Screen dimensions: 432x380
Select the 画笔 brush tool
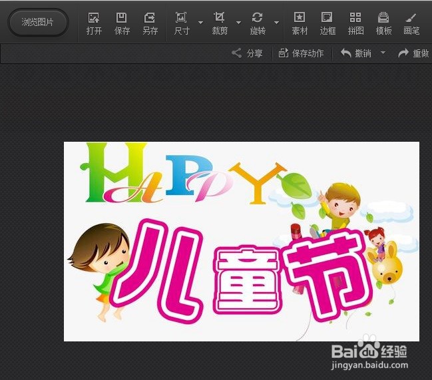[411, 24]
